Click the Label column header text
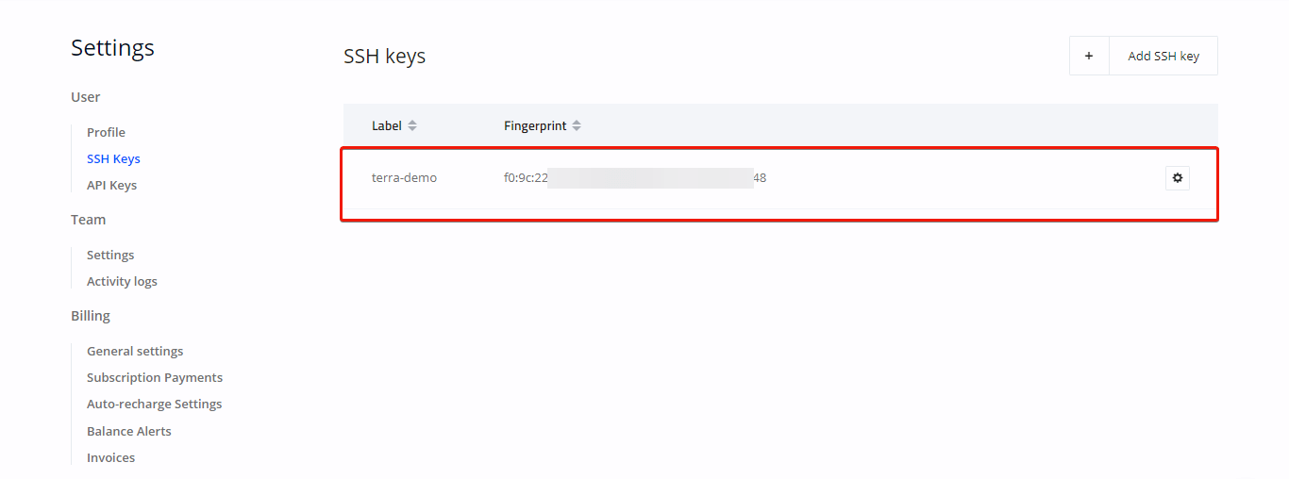The image size is (1289, 479). (387, 125)
